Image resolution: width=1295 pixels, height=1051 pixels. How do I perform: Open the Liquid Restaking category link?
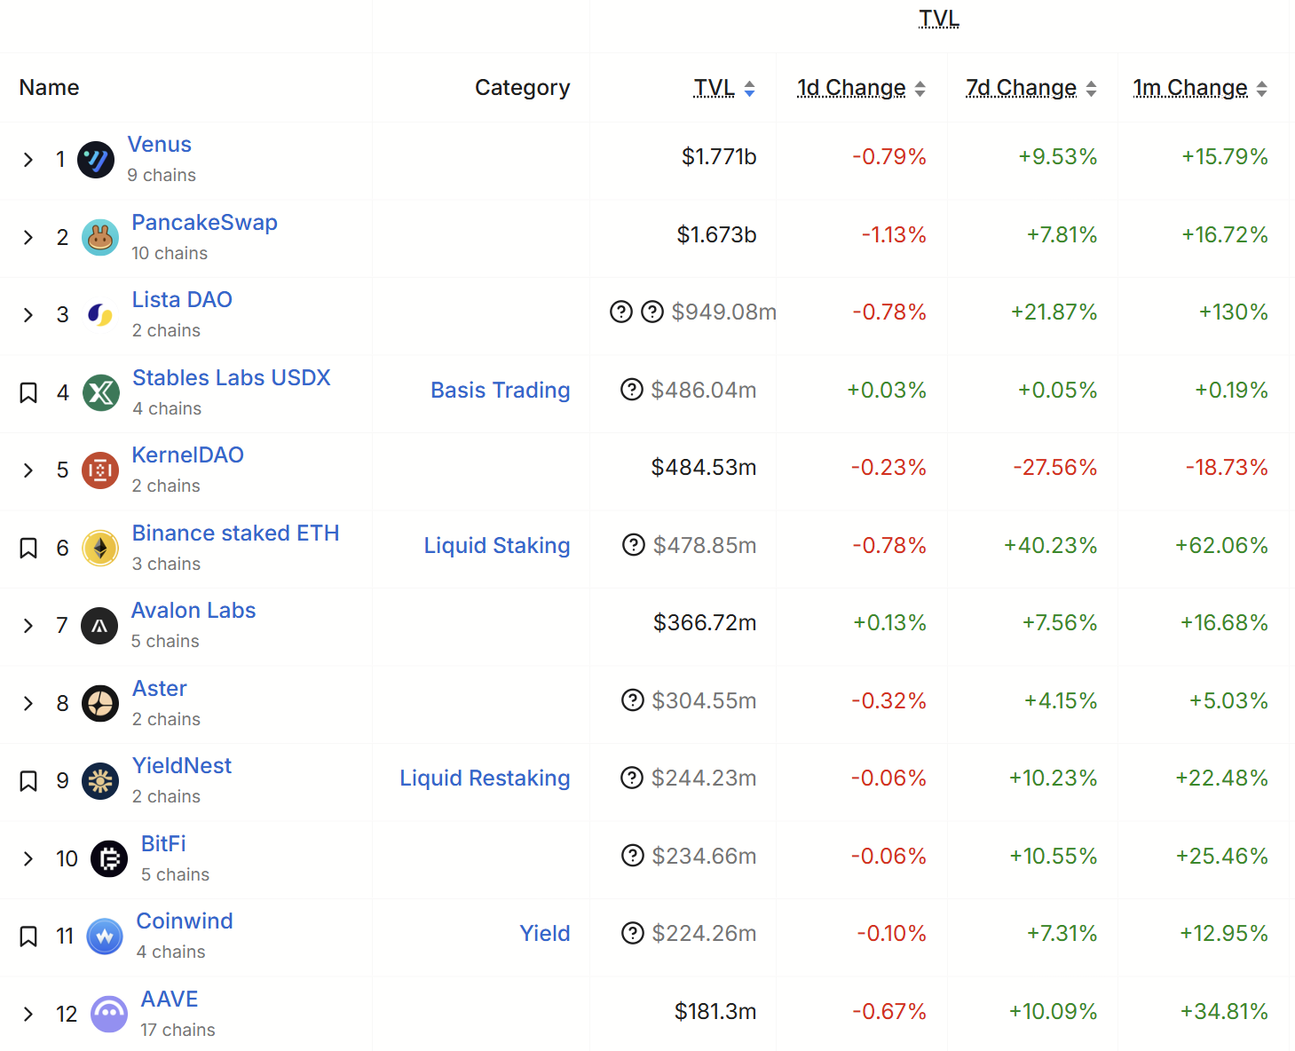coord(485,778)
